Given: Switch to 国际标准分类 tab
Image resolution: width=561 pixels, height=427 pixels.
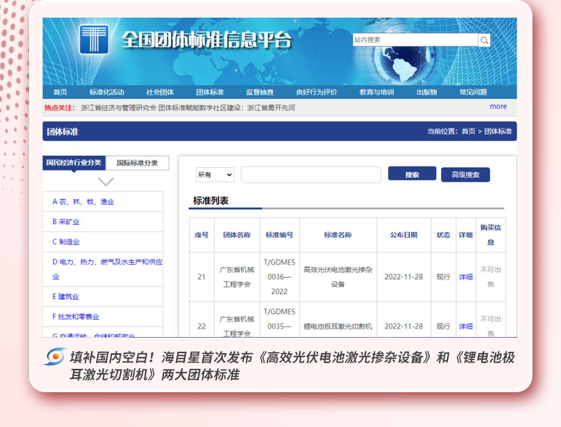Looking at the screenshot, I should click(x=137, y=163).
